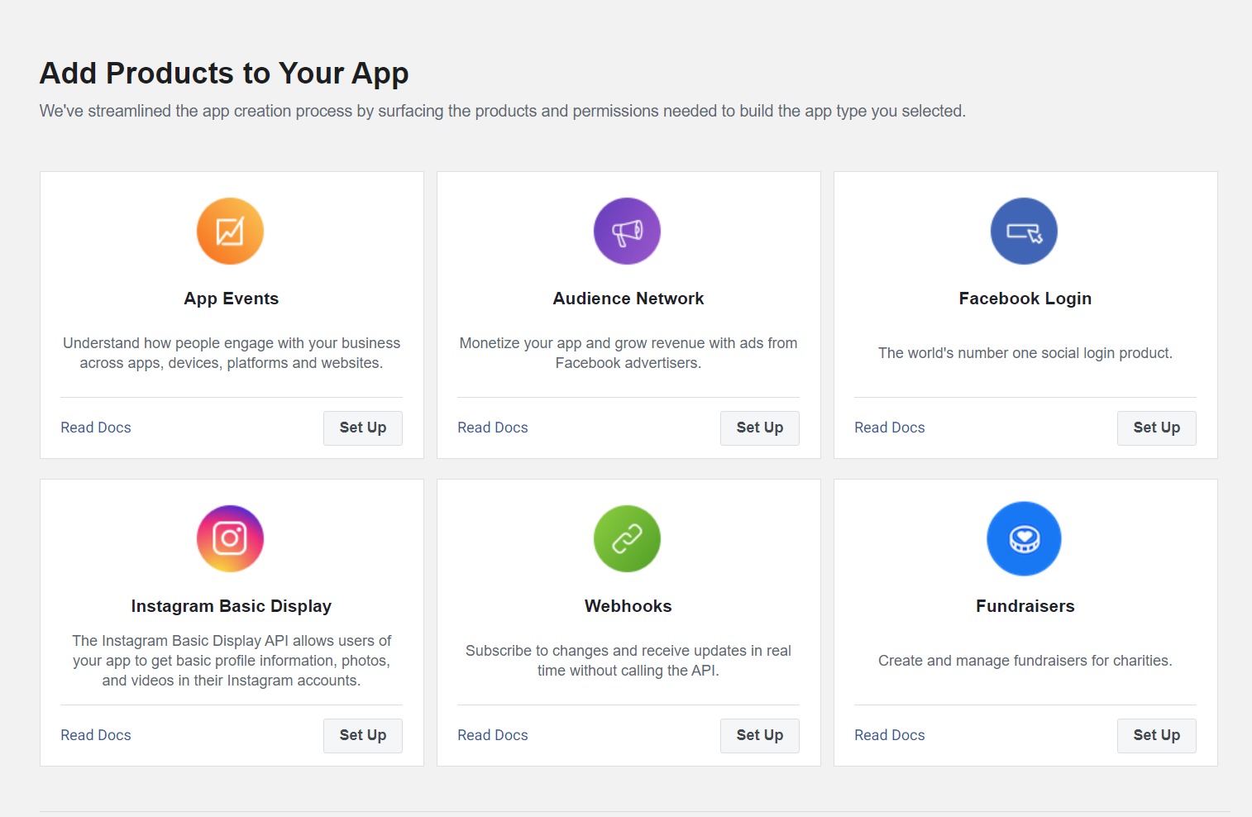Open Read Docs for Webhooks
Screen dimensions: 1252x817
pyautogui.click(x=493, y=735)
